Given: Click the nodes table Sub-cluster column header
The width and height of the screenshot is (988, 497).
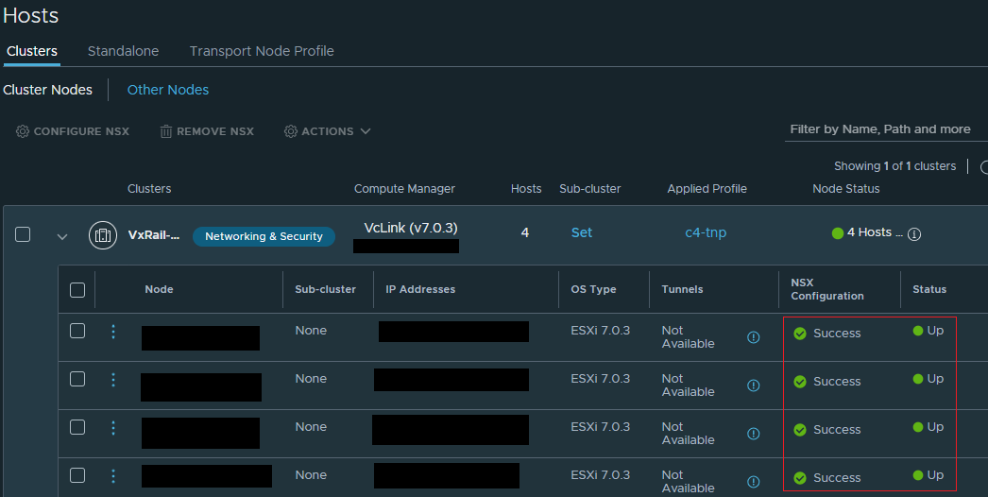Looking at the screenshot, I should pyautogui.click(x=325, y=289).
